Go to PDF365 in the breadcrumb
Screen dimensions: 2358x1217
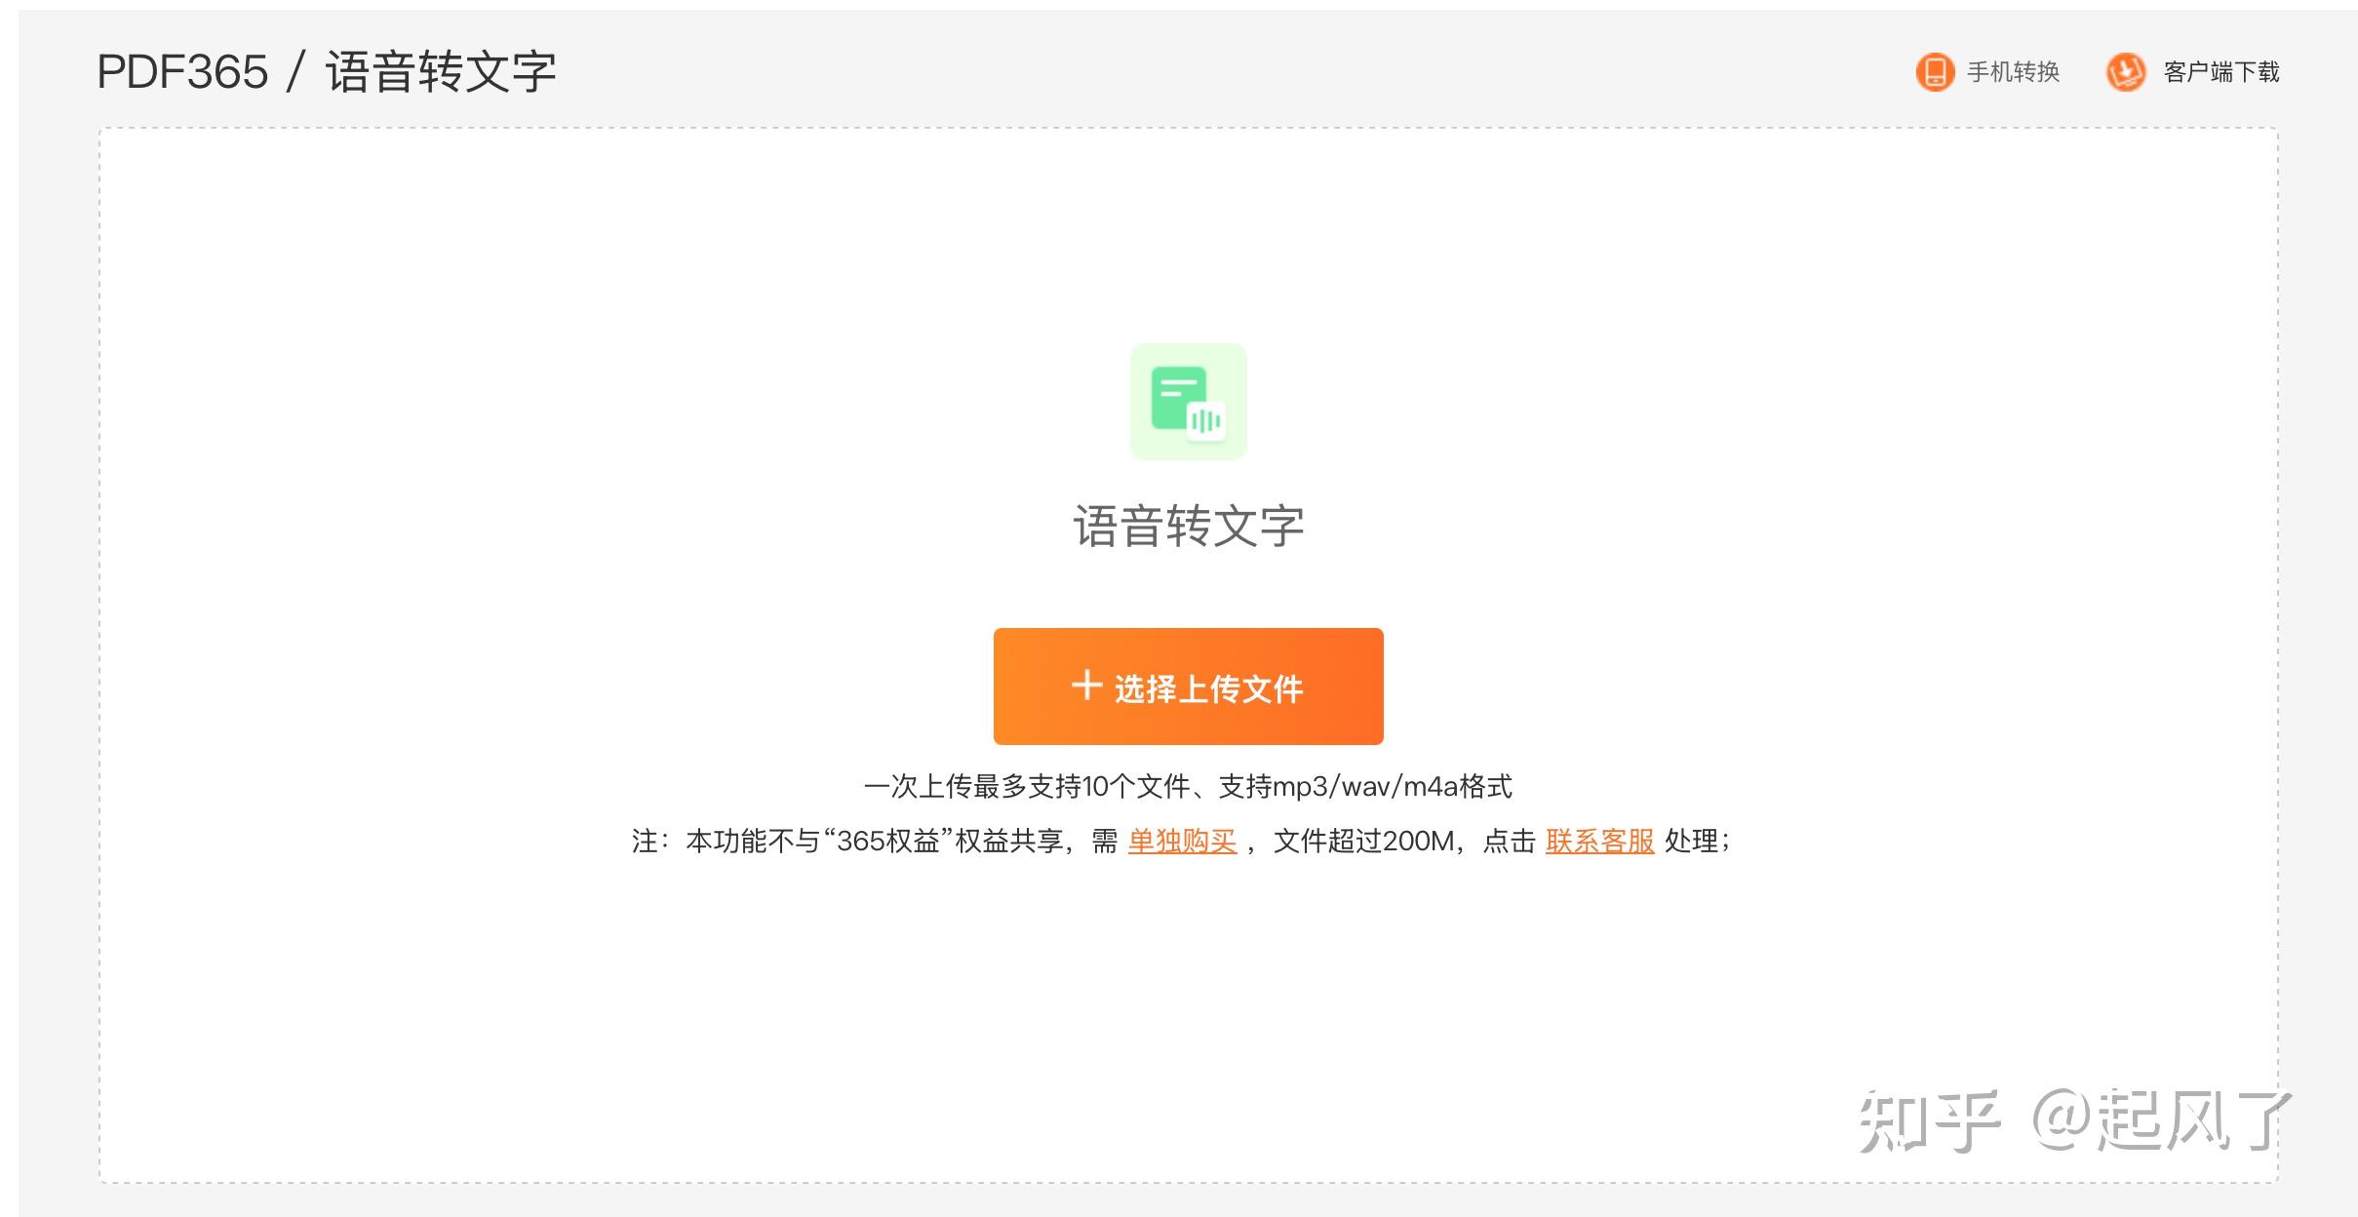click(182, 72)
